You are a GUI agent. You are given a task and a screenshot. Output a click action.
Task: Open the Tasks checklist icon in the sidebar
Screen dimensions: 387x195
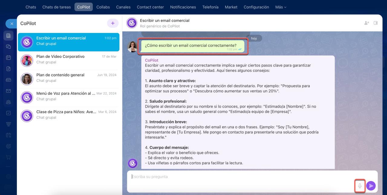pyautogui.click(x=8, y=113)
